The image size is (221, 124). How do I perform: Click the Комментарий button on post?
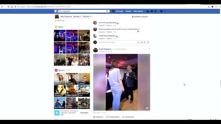(x=113, y=117)
